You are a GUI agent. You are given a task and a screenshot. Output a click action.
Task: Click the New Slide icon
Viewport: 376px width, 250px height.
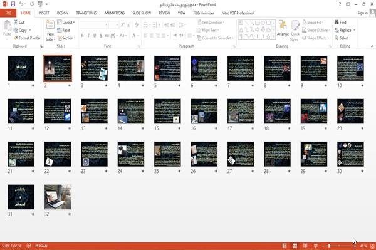(x=50, y=25)
